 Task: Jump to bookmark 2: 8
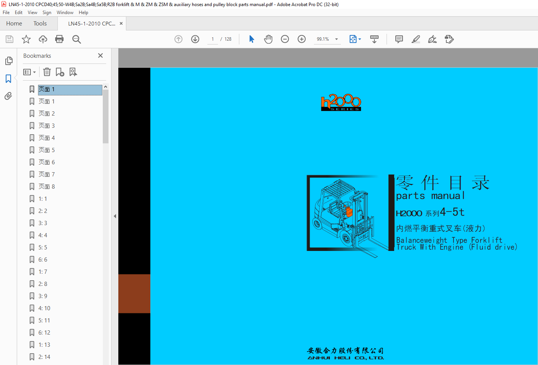point(43,284)
